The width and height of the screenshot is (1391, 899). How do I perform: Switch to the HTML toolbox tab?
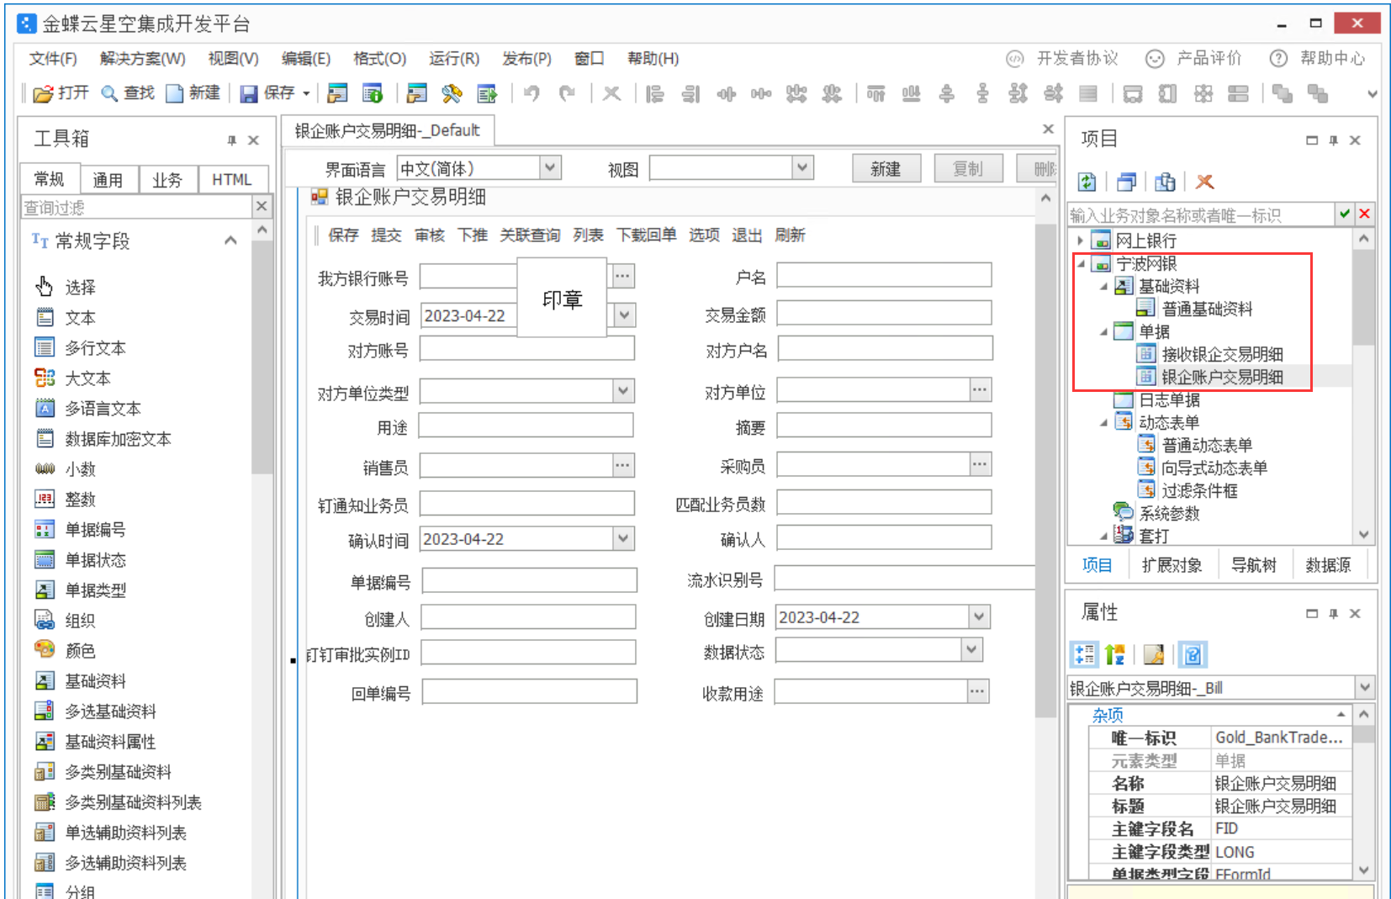coord(232,179)
